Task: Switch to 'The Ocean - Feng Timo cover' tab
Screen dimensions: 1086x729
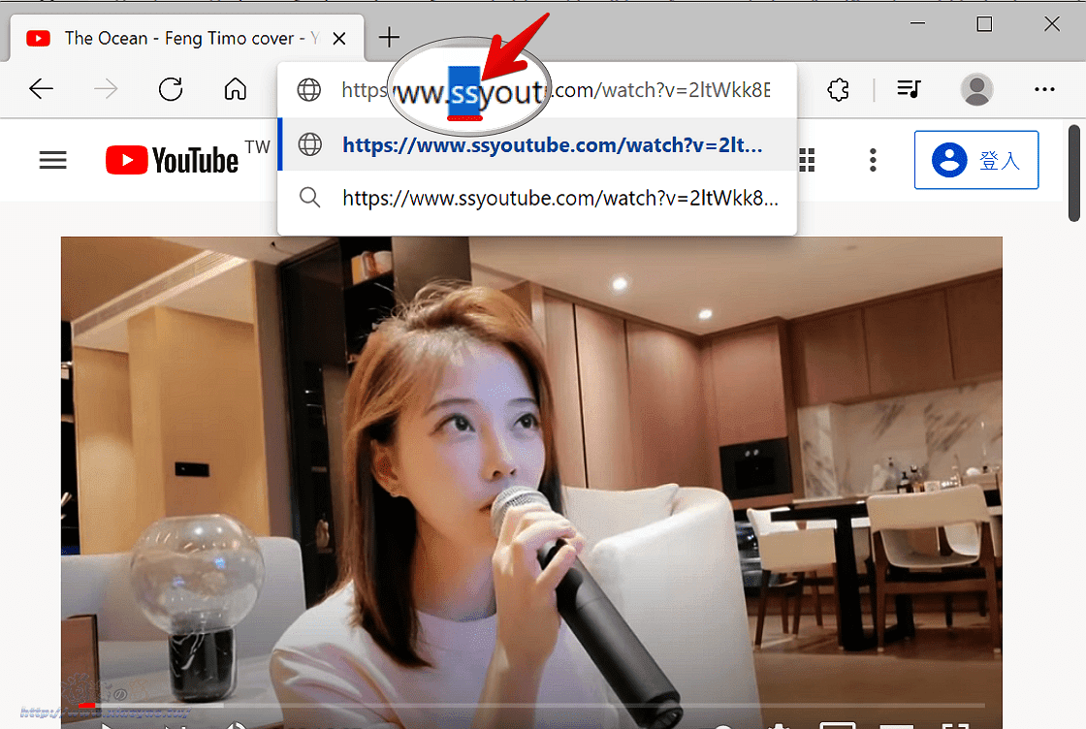Action: (175, 38)
